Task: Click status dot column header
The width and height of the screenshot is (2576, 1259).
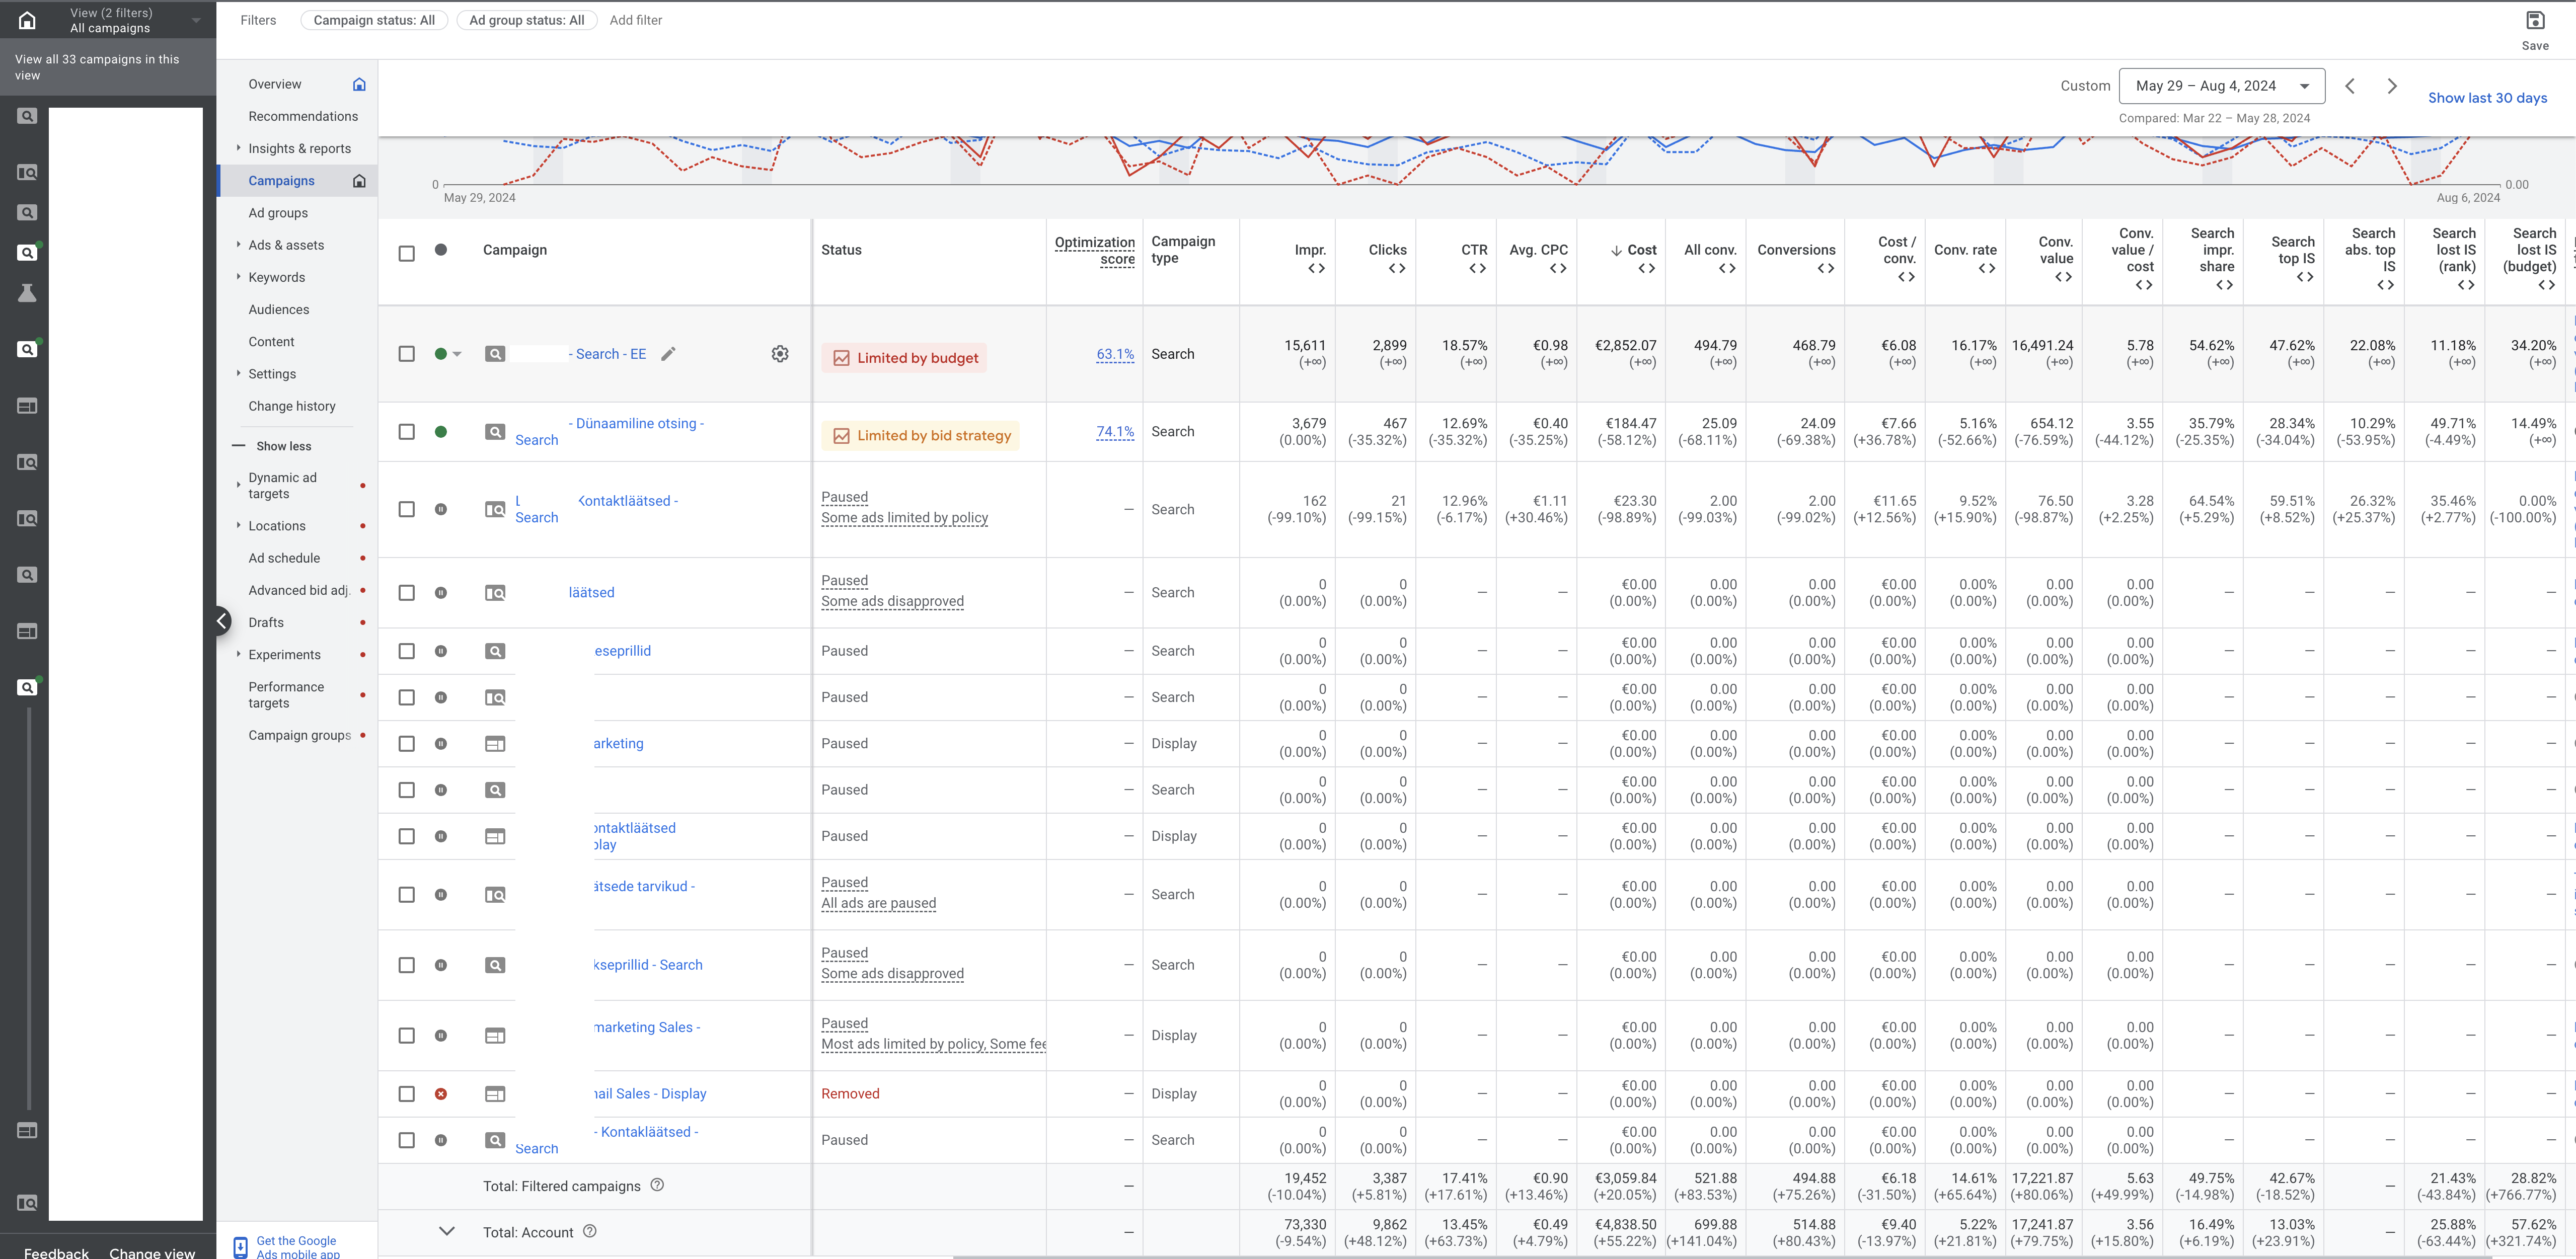Action: tap(441, 250)
